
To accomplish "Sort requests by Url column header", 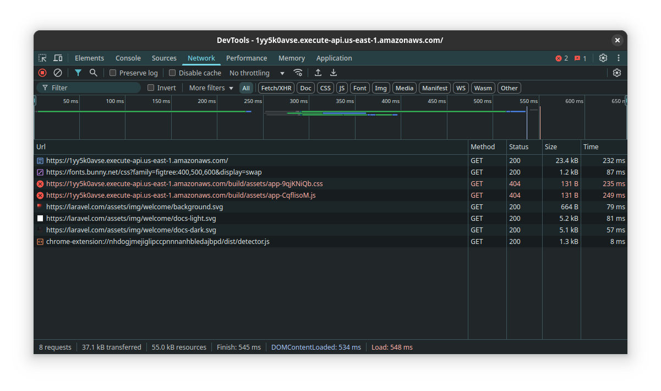I will coord(251,147).
